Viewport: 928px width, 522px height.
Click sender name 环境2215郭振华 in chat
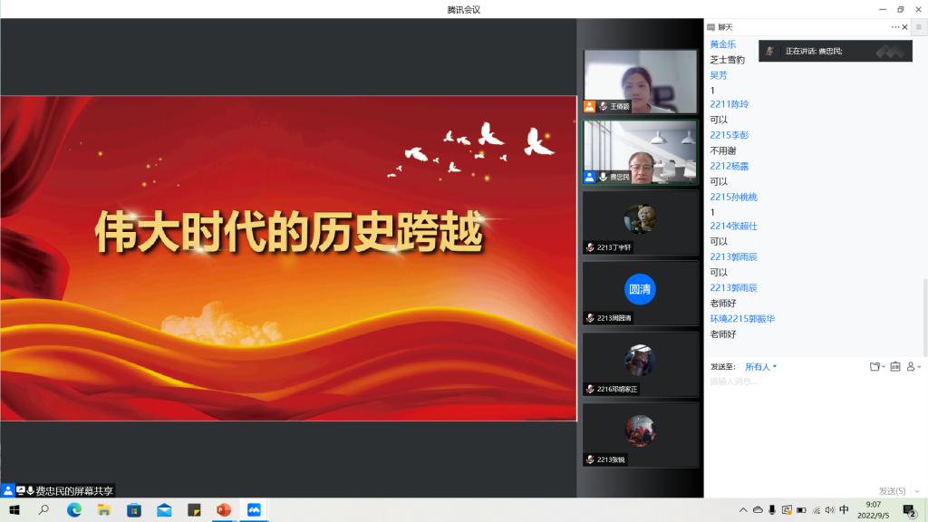[742, 319]
